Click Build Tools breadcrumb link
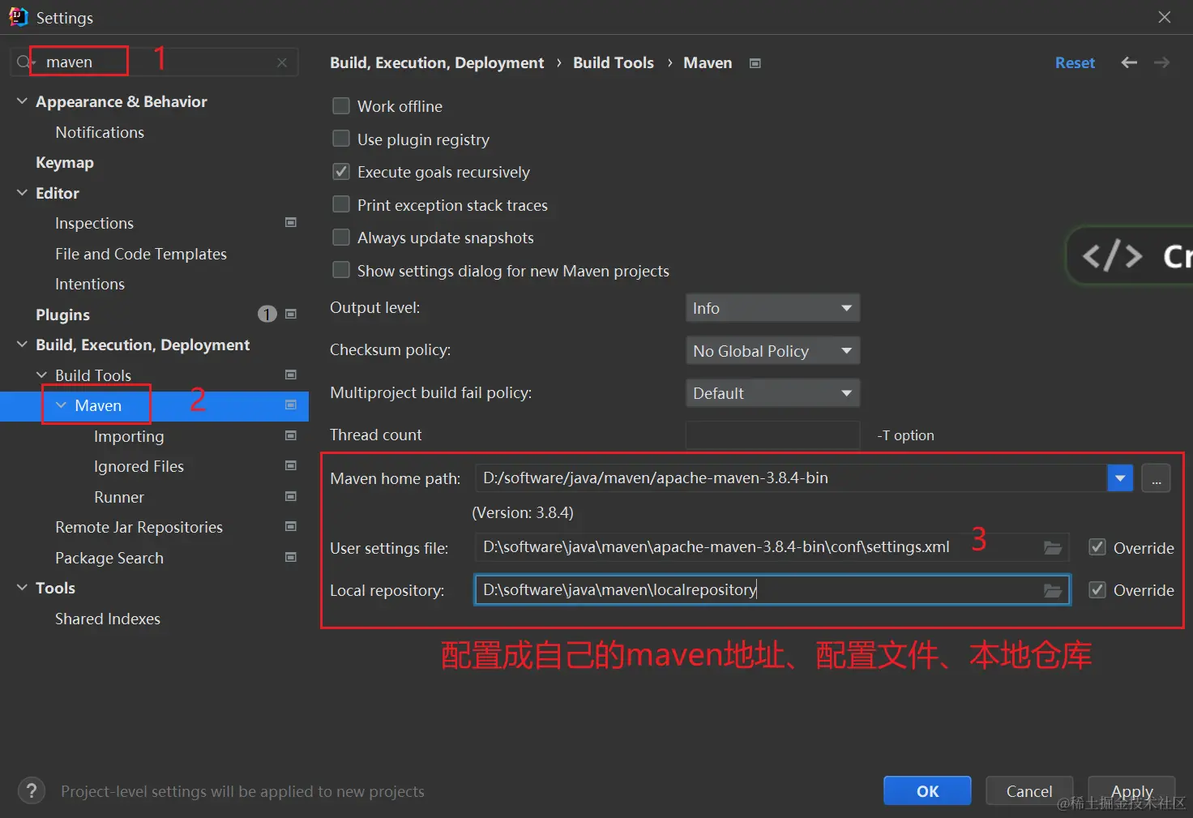Image resolution: width=1193 pixels, height=818 pixels. [x=614, y=62]
